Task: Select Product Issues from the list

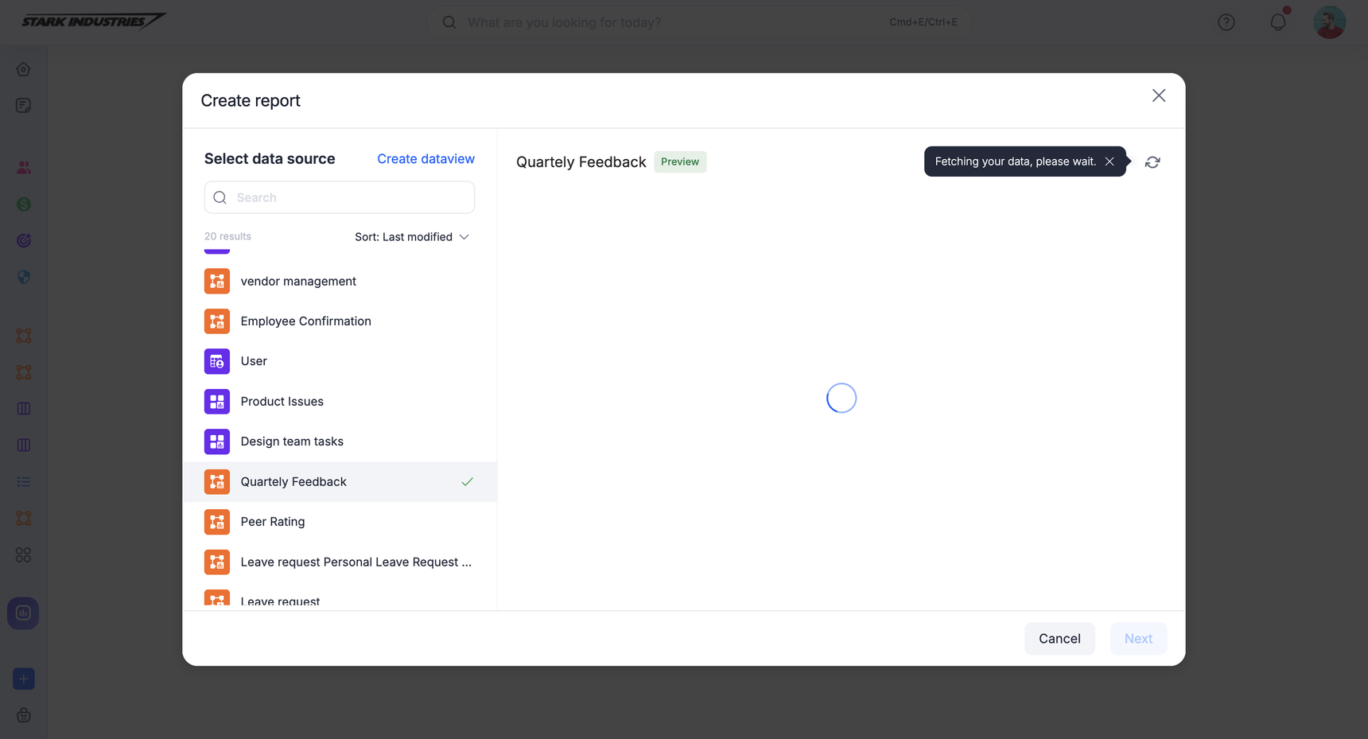Action: [282, 402]
